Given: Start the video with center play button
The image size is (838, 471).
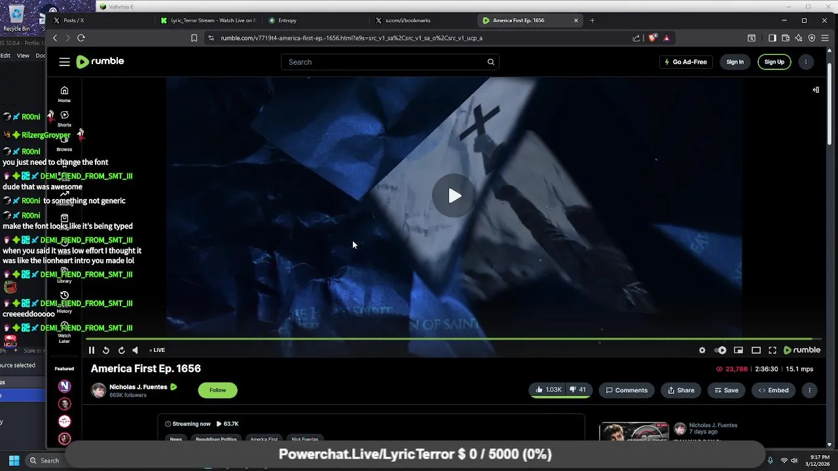Looking at the screenshot, I should pyautogui.click(x=454, y=196).
